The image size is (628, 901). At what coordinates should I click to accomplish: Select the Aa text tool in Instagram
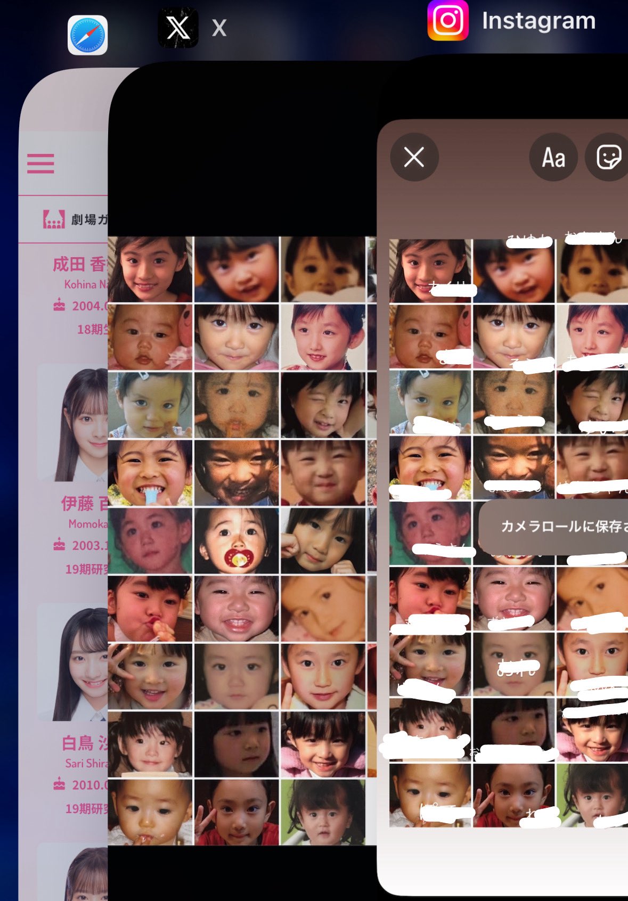(553, 158)
